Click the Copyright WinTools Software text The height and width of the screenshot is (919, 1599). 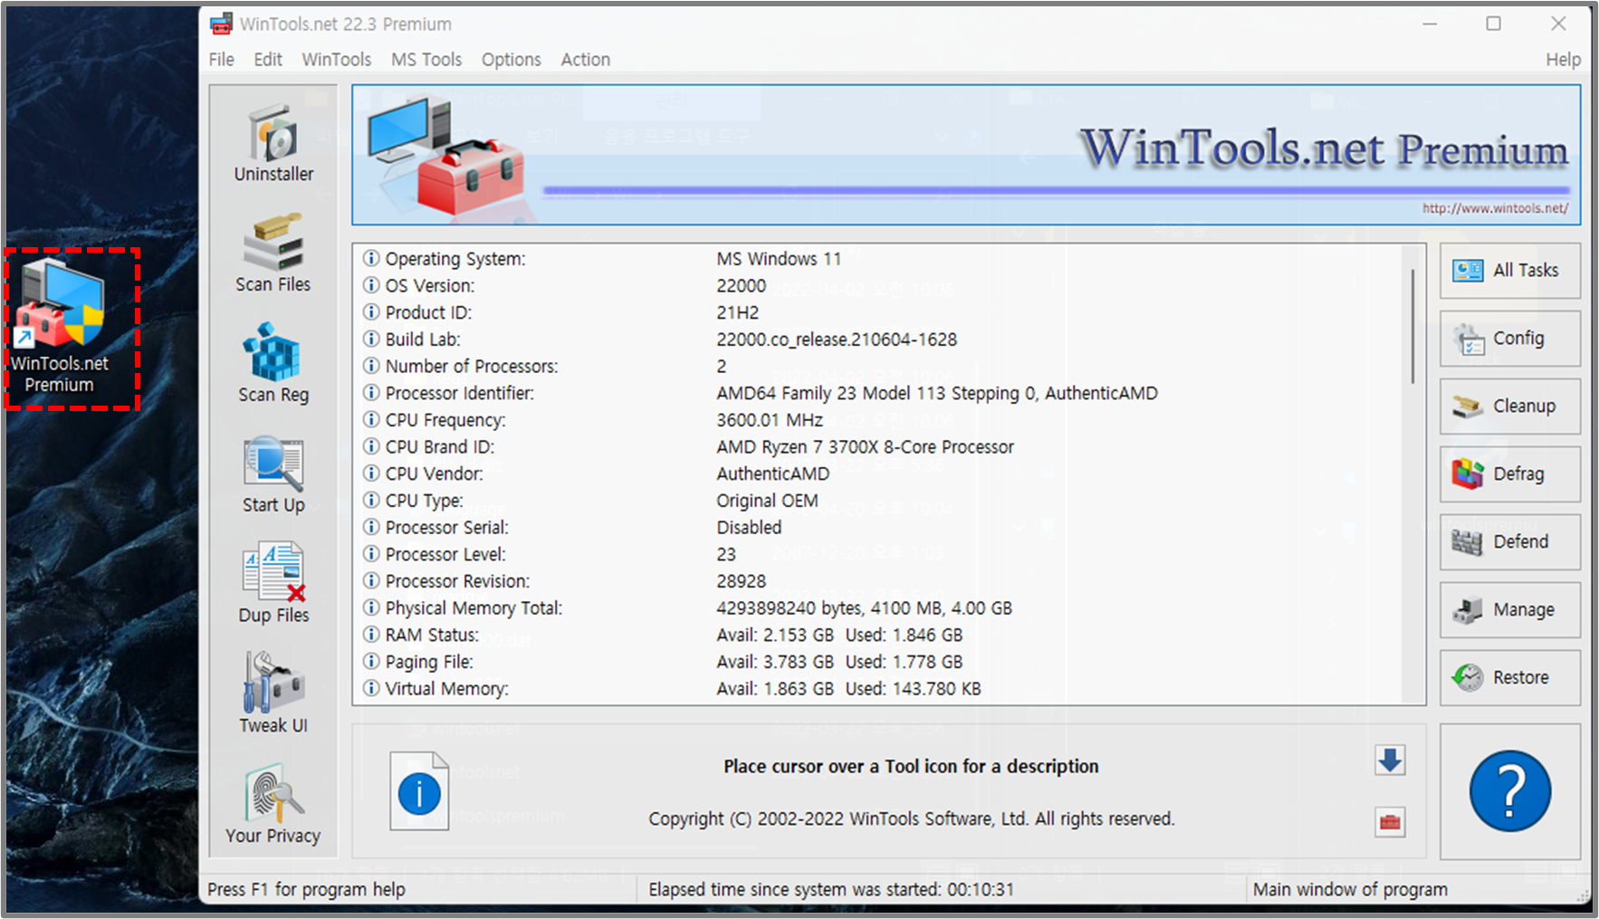[911, 819]
